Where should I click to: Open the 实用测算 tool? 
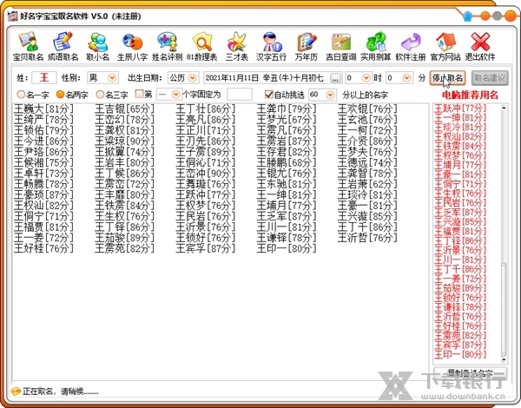[375, 47]
